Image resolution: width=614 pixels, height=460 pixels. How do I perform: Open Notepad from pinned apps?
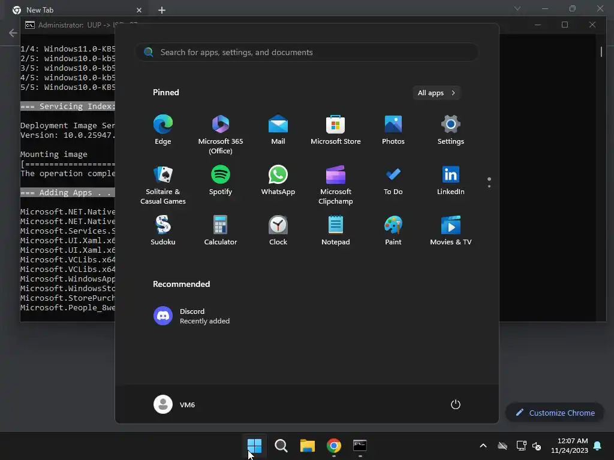pos(336,231)
